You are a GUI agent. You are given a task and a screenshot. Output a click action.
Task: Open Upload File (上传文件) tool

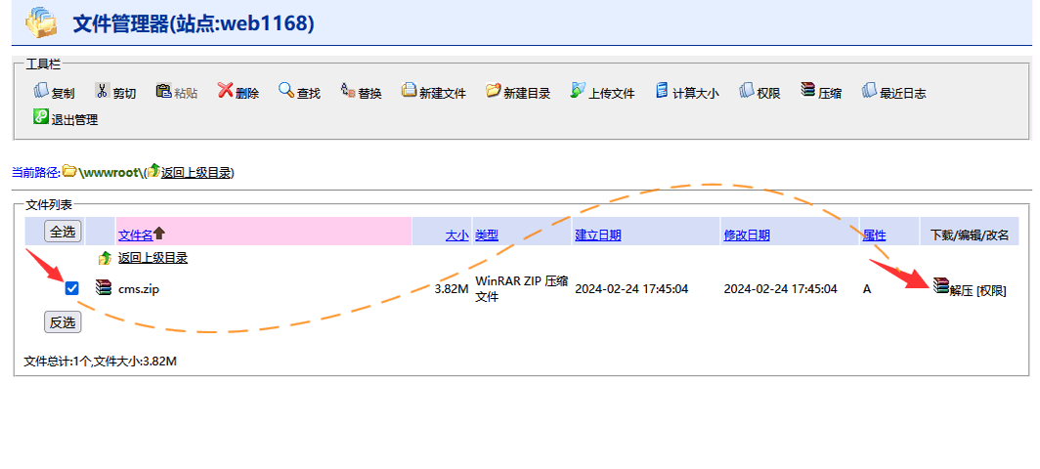[579, 91]
